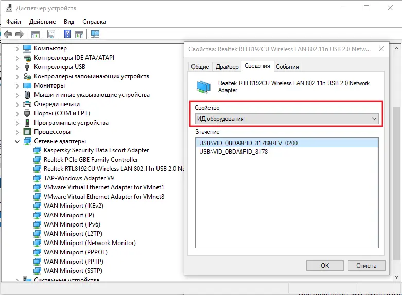Screen dimensions: 402x295
Task: Click the WAN Miniport (IKEv2) icon
Action: click(37, 206)
